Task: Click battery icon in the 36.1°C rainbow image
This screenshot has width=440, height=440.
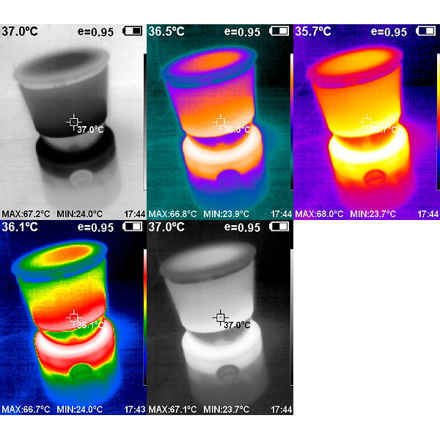Action: [x=133, y=227]
